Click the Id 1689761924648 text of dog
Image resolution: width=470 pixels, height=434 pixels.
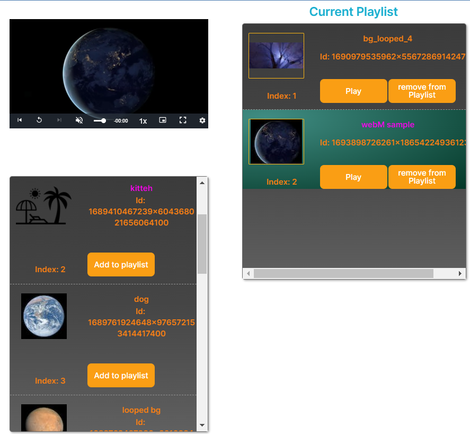point(141,323)
